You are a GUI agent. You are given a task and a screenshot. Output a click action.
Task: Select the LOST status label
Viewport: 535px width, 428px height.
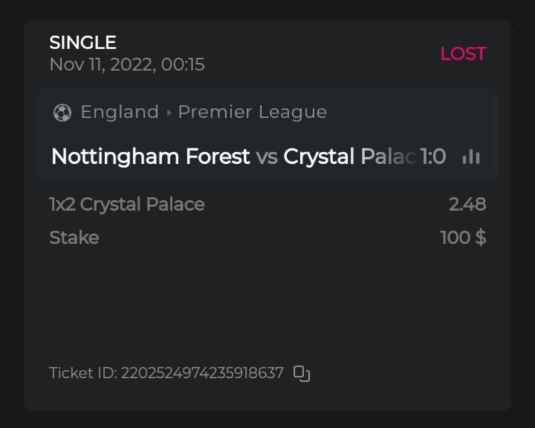tap(463, 54)
